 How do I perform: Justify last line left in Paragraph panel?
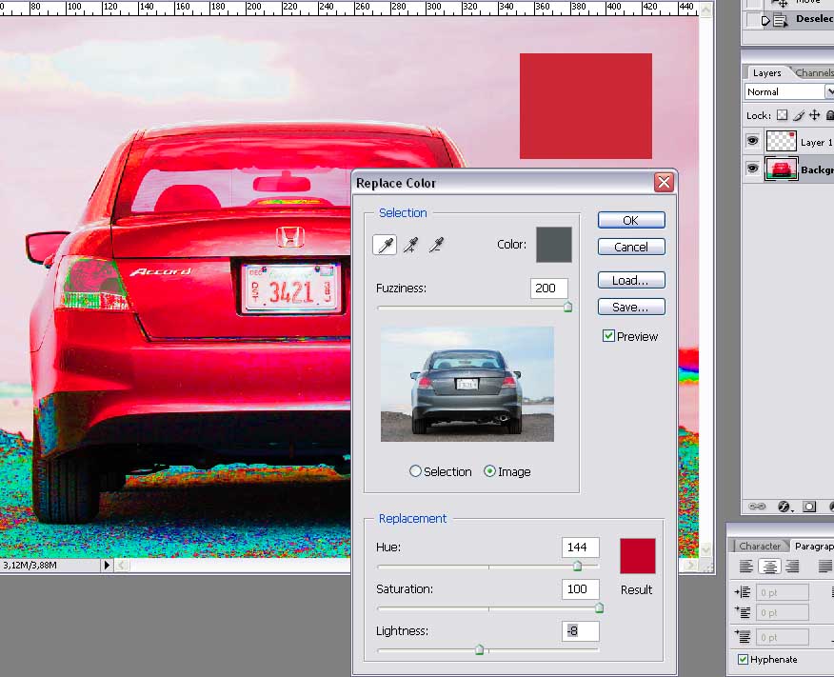826,567
